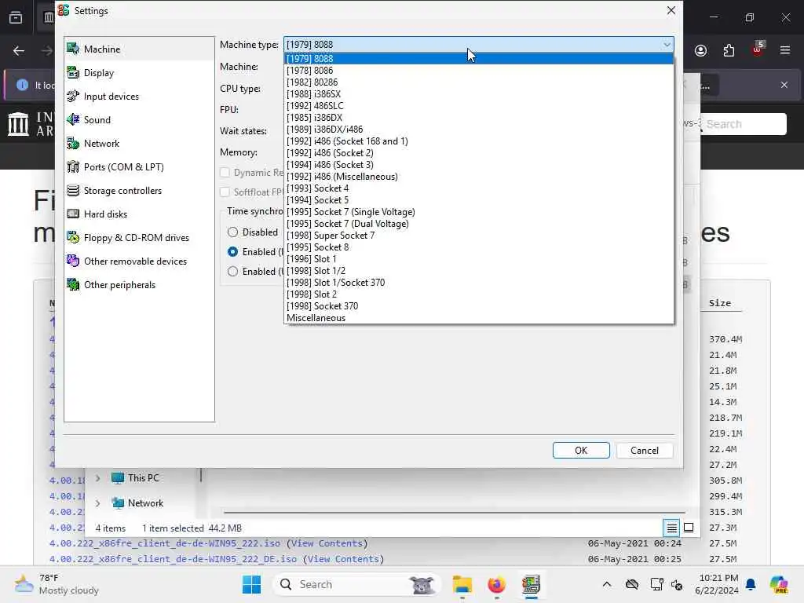
Task: Select [1998] Slot 1/2 entry
Action: tap(479, 271)
